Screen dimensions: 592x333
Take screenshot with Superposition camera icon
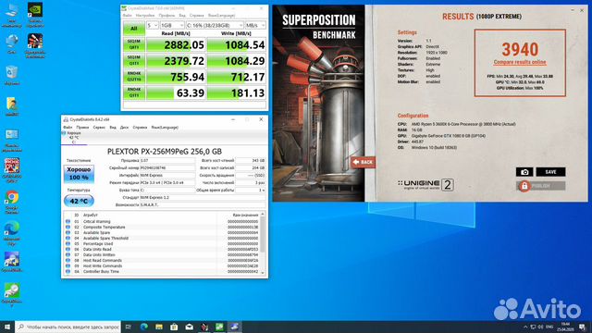point(524,172)
